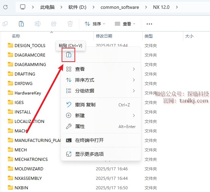The width and height of the screenshot is (210, 192).
Task: Select the MECHATRONICS folder name
Action: 31,159
